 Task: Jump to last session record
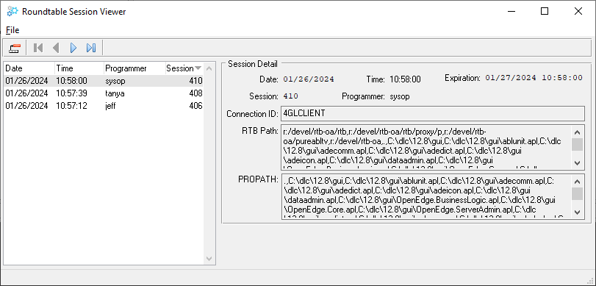coord(91,48)
